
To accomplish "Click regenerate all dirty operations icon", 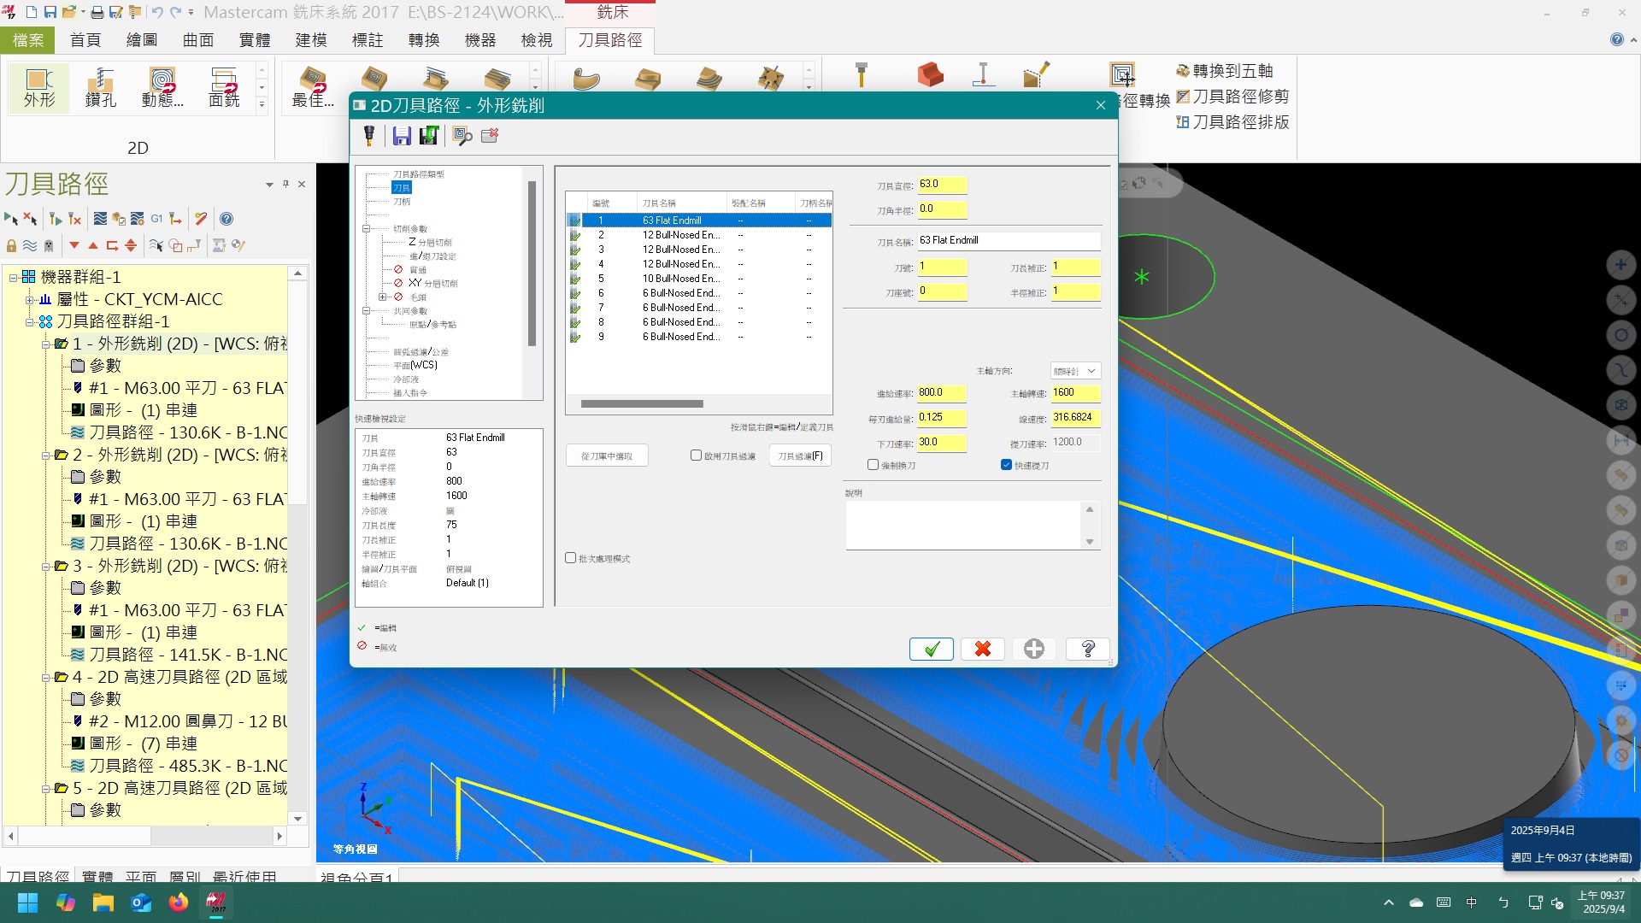I will (75, 219).
